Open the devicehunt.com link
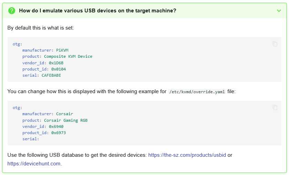The image size is (289, 175). [34, 164]
